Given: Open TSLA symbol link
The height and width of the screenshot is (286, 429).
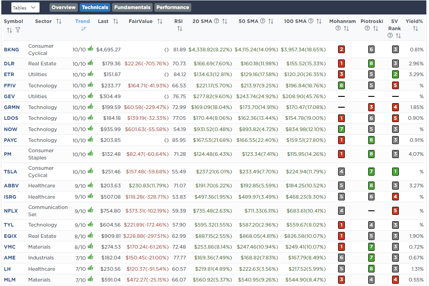Looking at the screenshot, I should [10, 172].
